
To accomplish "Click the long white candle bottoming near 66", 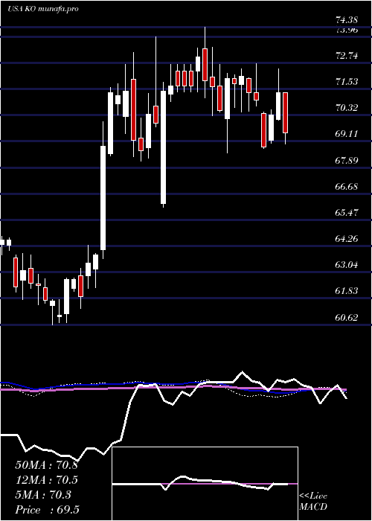I will point(163,147).
